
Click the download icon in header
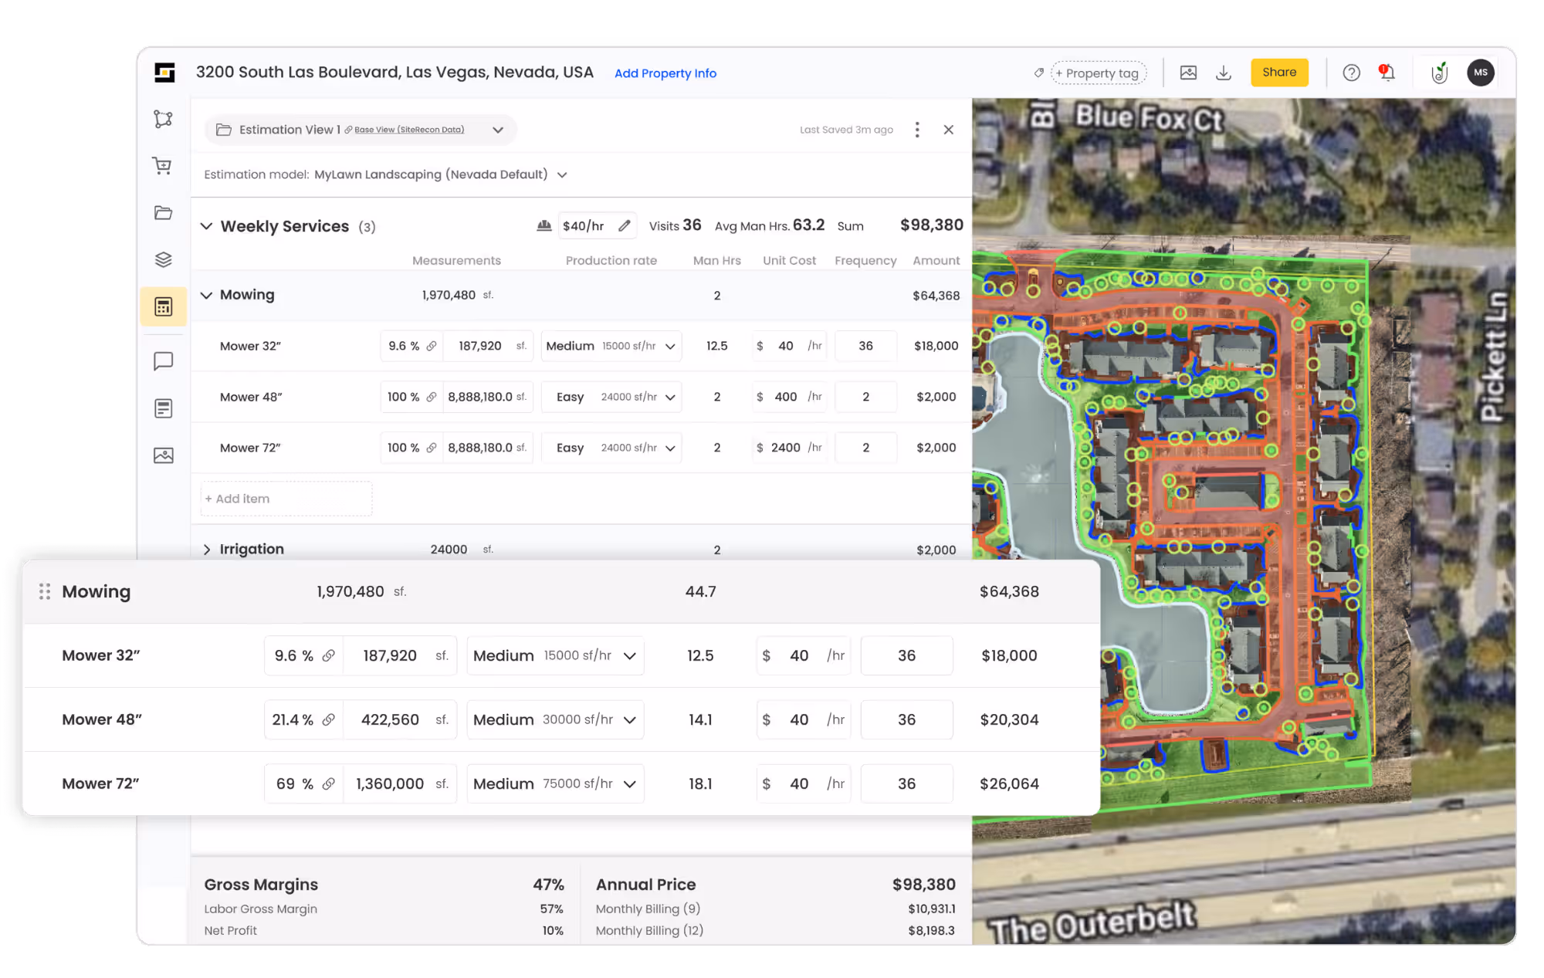click(x=1224, y=73)
